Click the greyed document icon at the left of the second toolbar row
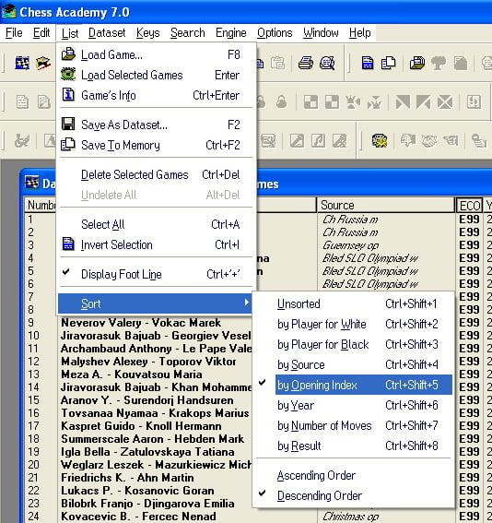Image resolution: width=492 pixels, height=523 pixels. coord(22,102)
